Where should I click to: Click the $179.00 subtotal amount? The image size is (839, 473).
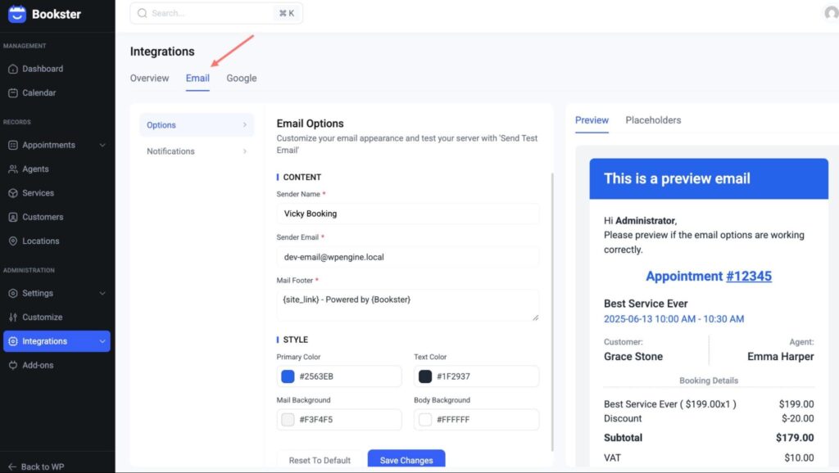(x=795, y=438)
